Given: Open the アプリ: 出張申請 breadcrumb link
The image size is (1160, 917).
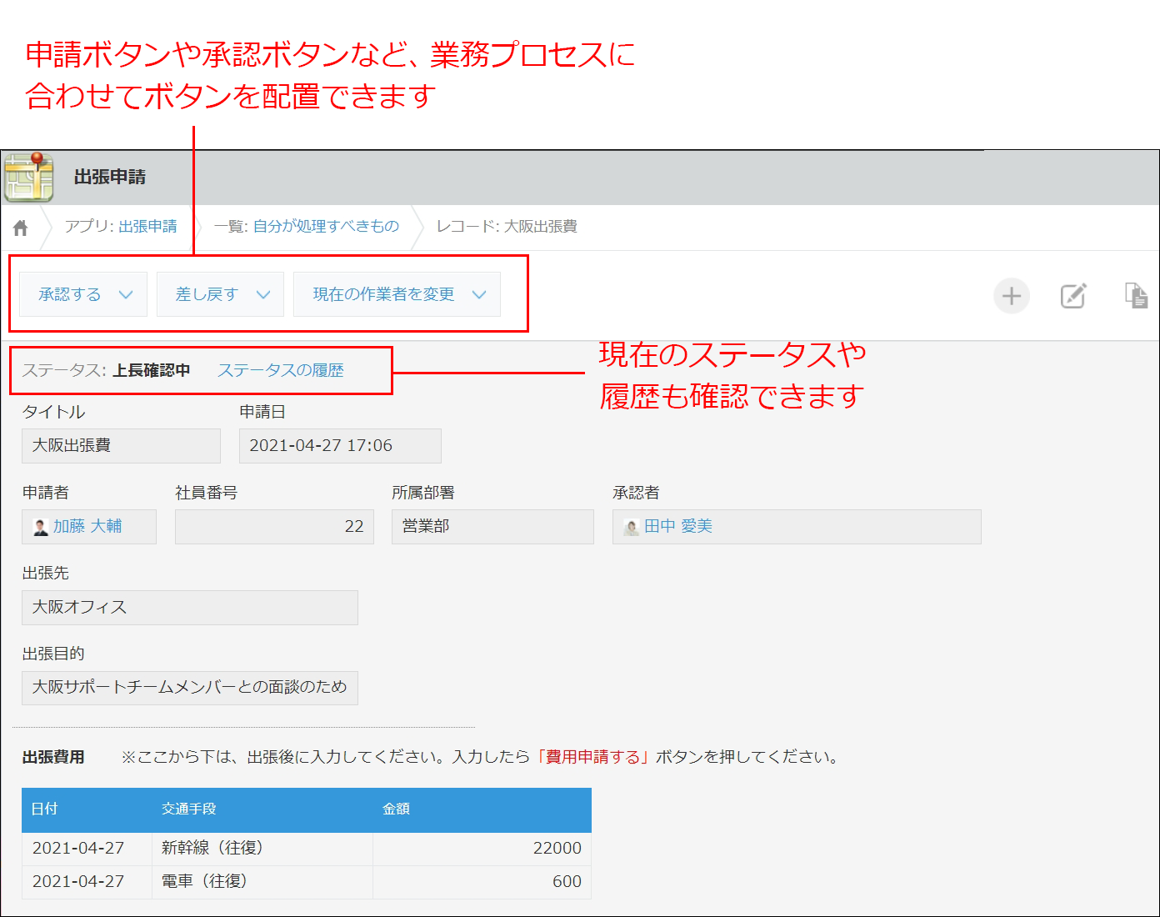Looking at the screenshot, I should [x=147, y=227].
